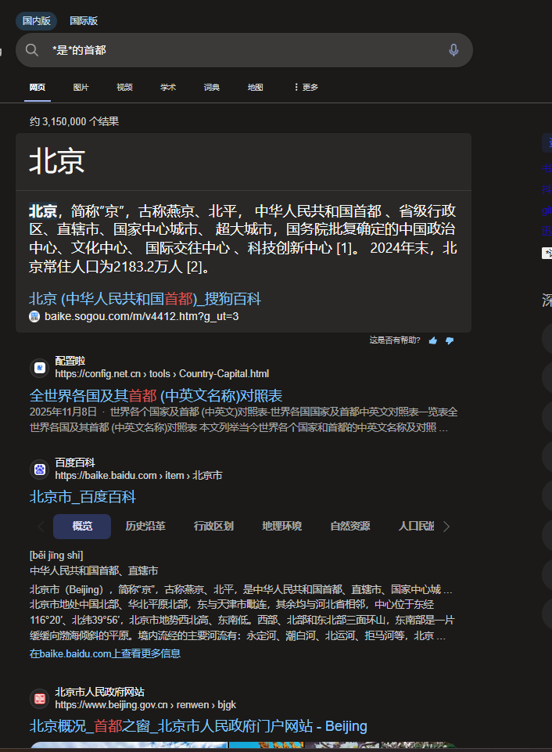Click 这是否有帮助? feedback label
The height and width of the screenshot is (752, 552).
[x=395, y=340]
